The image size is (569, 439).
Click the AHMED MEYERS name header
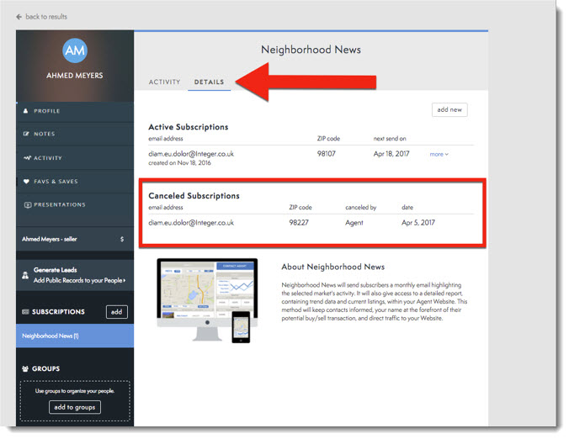(75, 76)
